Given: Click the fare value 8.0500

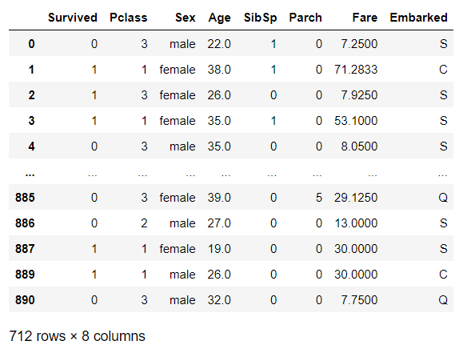Looking at the screenshot, I should click(x=359, y=146).
